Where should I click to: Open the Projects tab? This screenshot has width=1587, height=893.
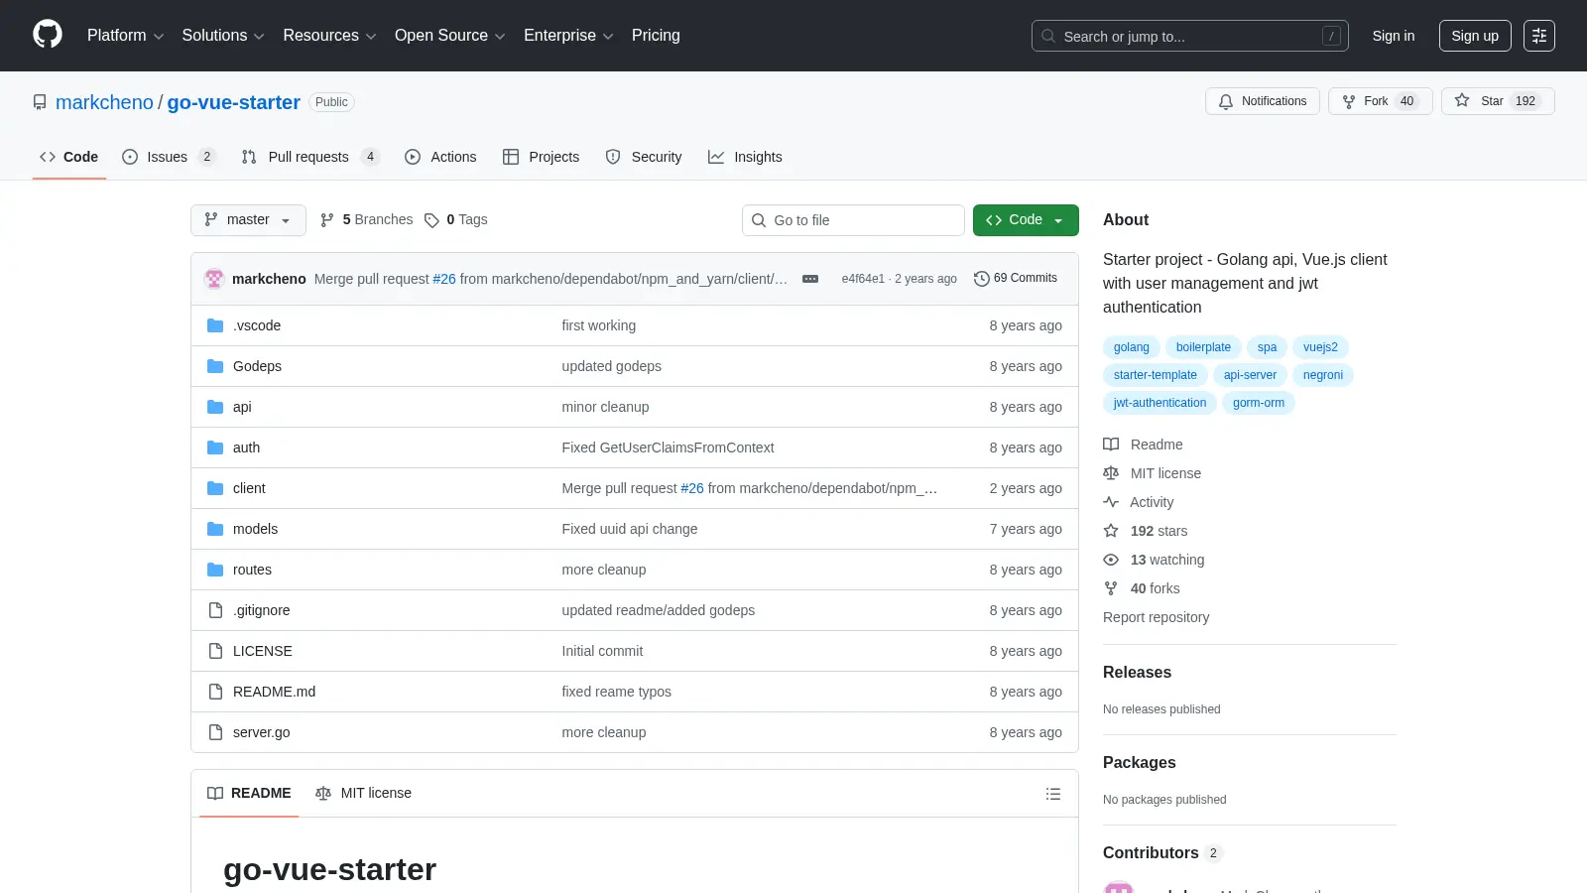click(x=541, y=157)
